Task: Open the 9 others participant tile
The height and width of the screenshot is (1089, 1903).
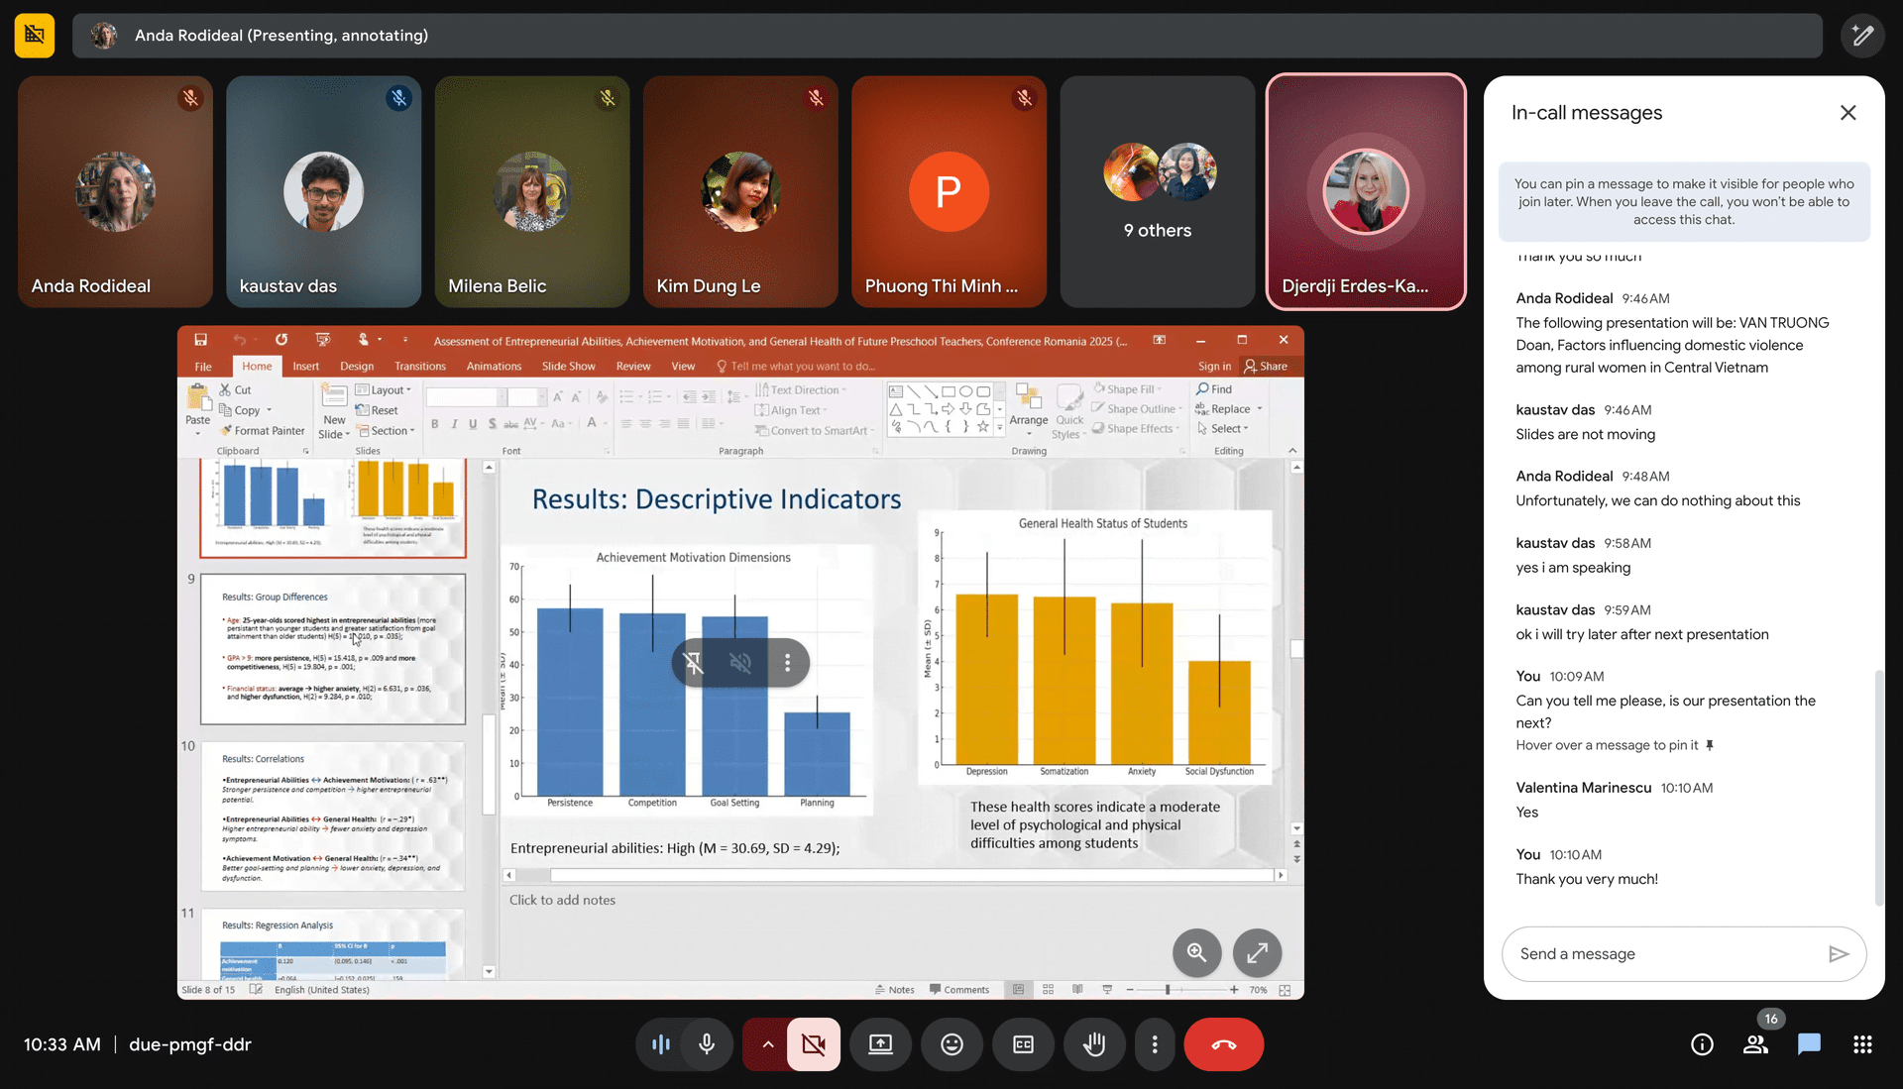Action: (1157, 191)
